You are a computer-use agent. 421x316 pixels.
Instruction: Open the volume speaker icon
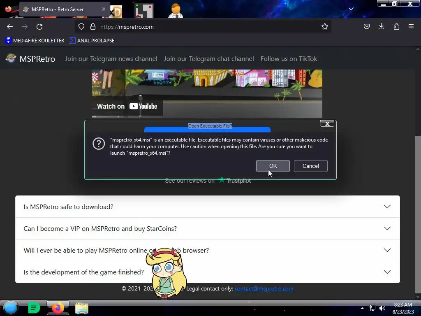click(x=382, y=308)
